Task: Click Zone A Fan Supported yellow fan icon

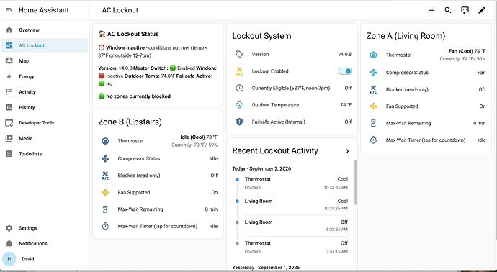Action: pos(373,106)
